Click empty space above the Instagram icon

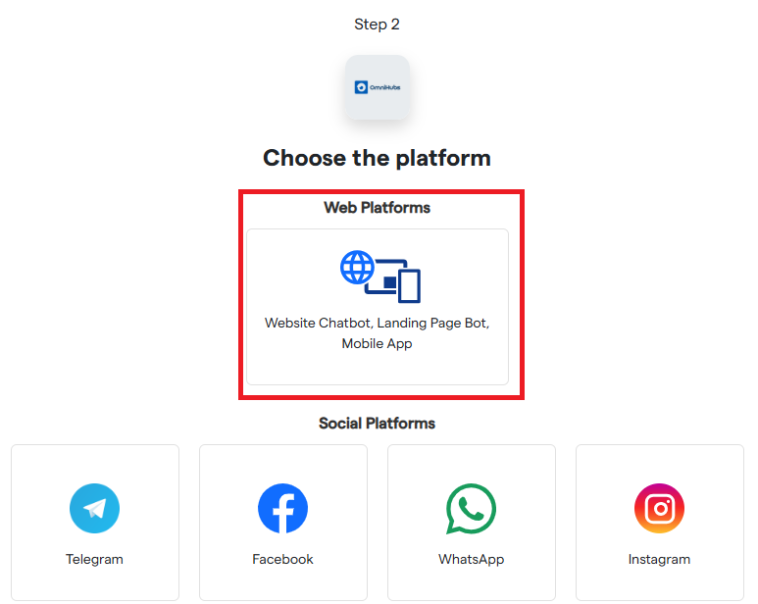[x=659, y=464]
